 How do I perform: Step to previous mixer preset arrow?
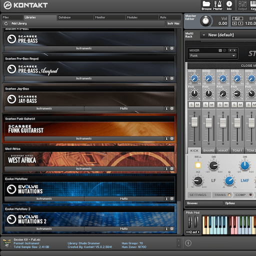[x=230, y=50]
